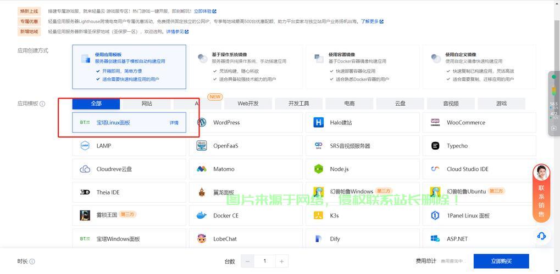Click the Node.js green hexagon icon

coord(318,169)
